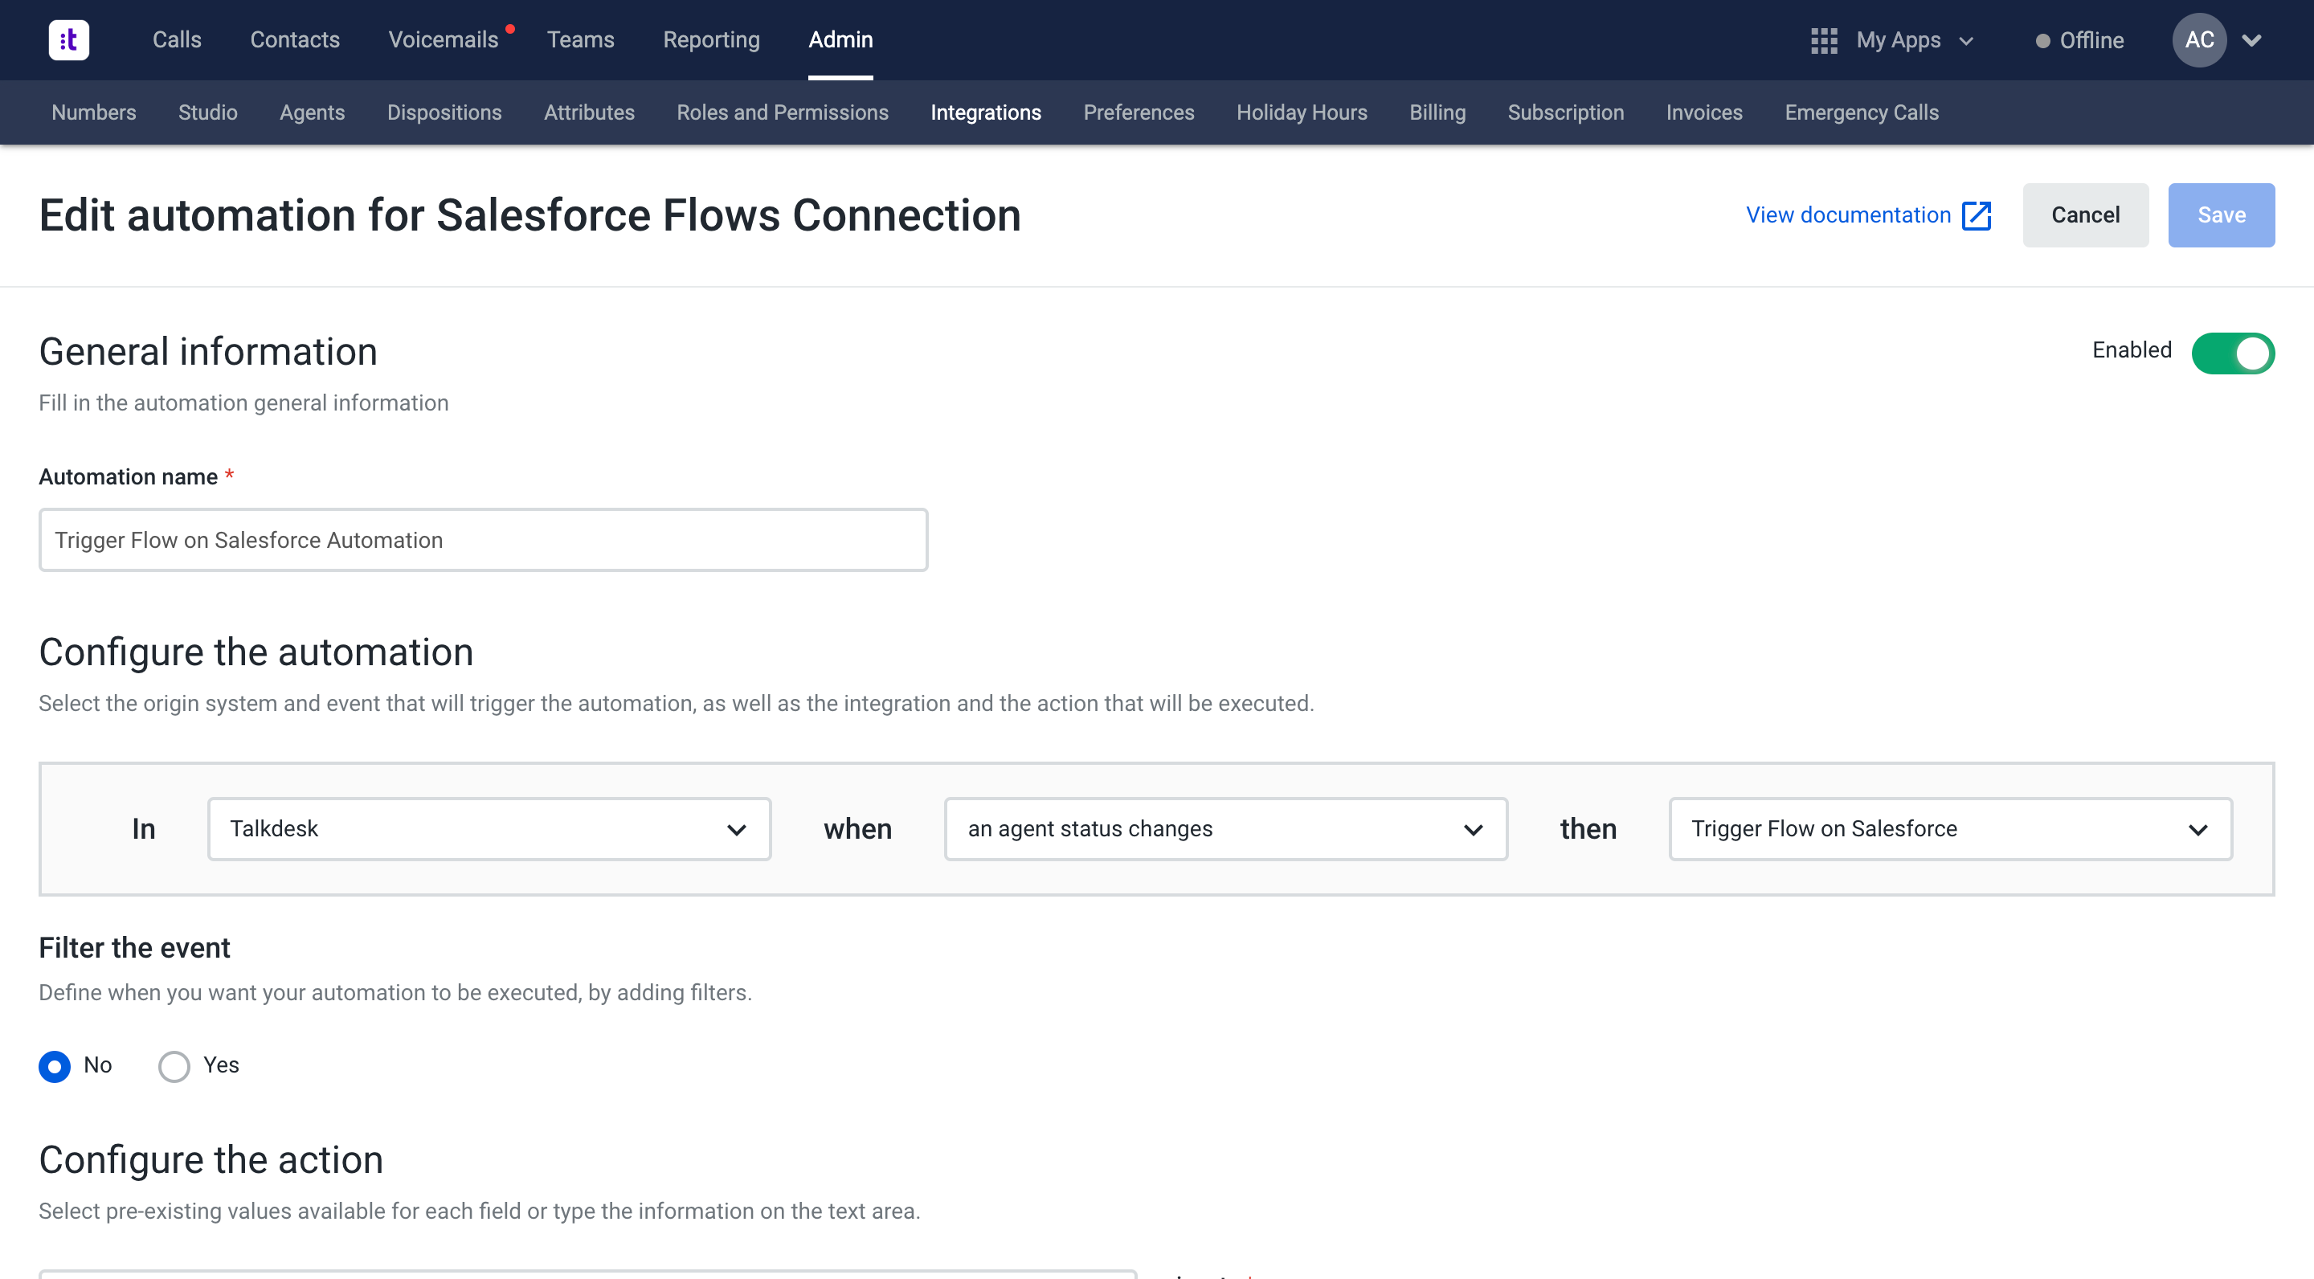Click the page title 'Edit automation for Salesforce Flows Connection'

530,215
